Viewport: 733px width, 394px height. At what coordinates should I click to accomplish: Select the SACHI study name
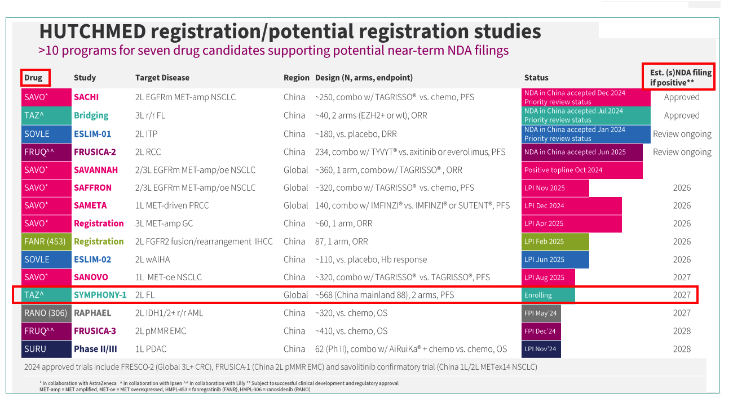89,97
